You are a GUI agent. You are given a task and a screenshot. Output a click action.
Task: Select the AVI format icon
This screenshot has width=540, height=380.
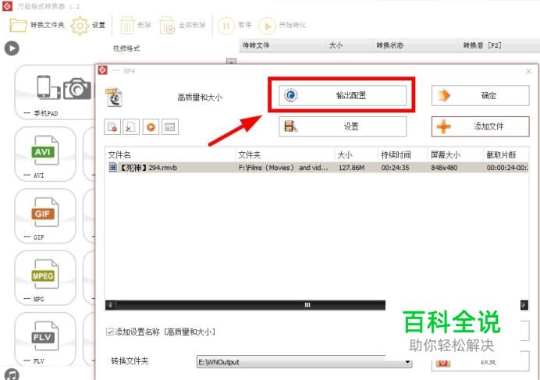[x=45, y=154]
